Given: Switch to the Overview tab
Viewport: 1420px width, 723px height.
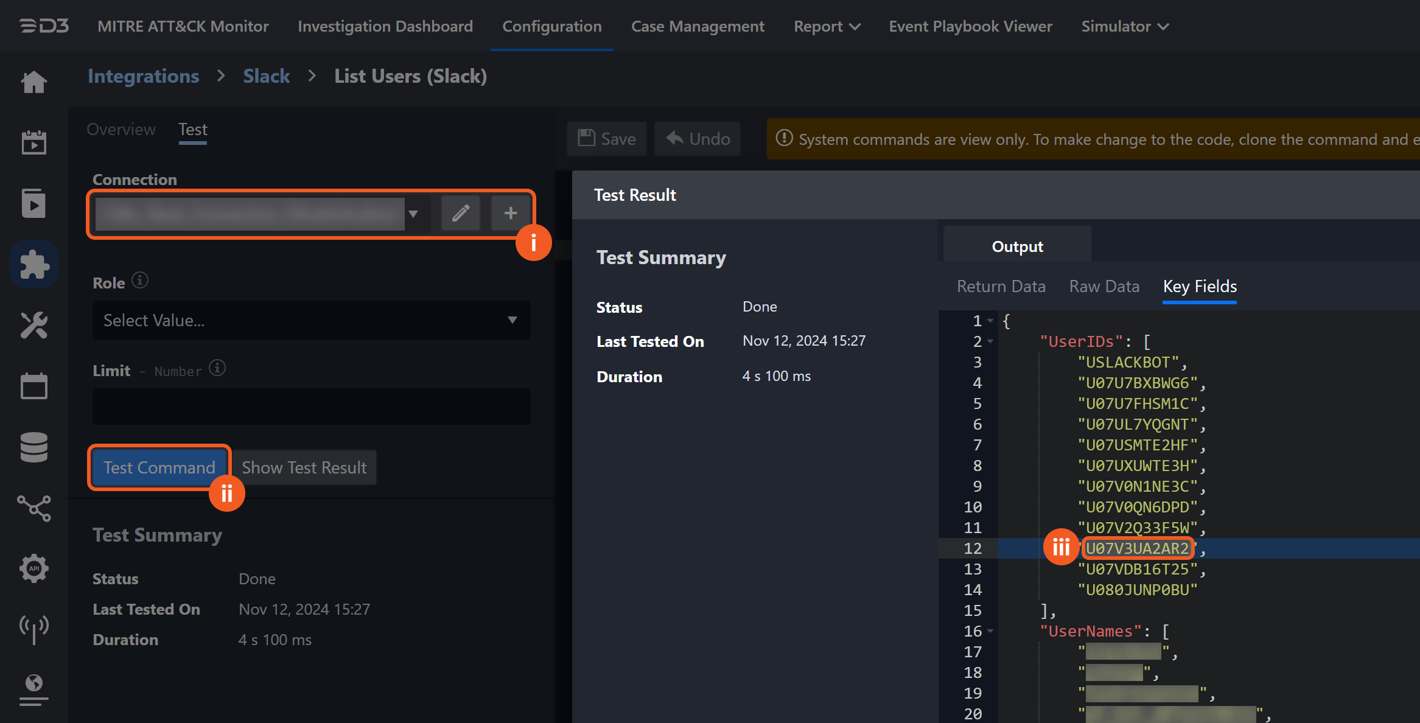Looking at the screenshot, I should click(x=121, y=129).
